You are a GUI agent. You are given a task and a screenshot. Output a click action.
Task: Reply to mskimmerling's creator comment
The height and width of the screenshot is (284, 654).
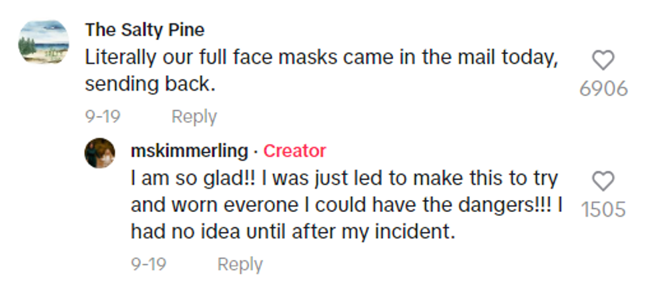click(240, 264)
